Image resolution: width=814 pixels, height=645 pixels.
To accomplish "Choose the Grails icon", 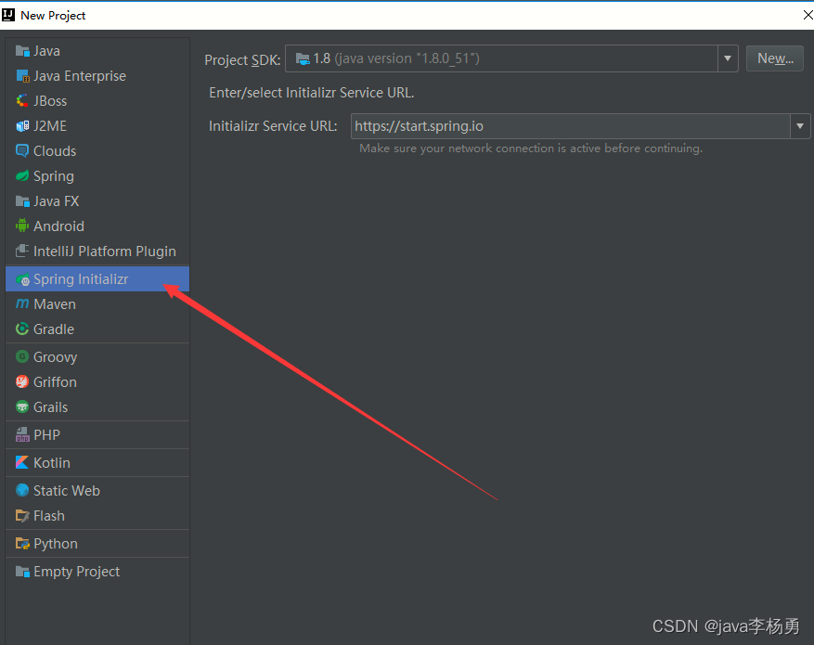I will [22, 407].
